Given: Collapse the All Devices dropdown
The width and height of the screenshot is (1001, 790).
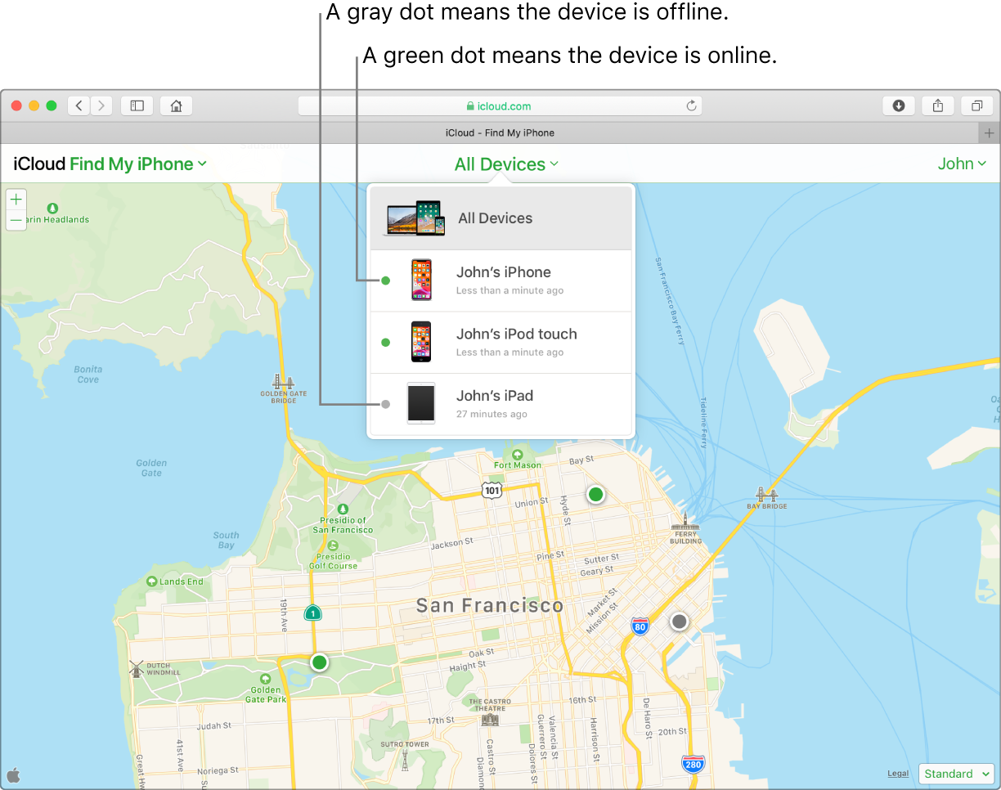Looking at the screenshot, I should pos(507,164).
